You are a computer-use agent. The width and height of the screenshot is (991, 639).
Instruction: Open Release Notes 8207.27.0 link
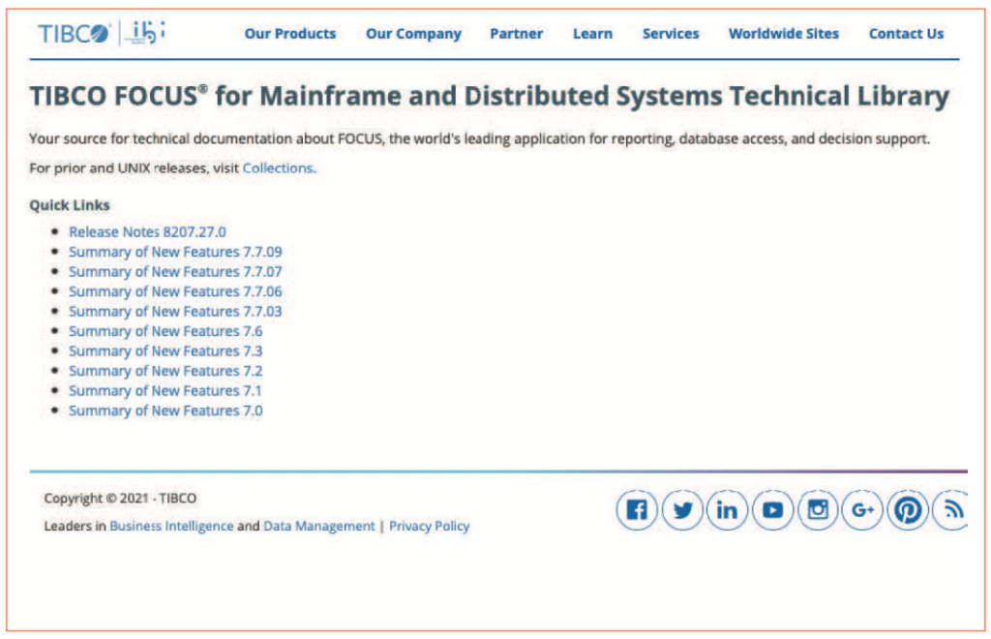coord(147,232)
